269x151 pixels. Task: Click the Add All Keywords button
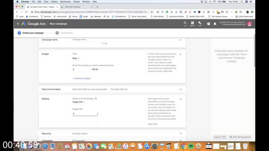[x=240, y=137]
